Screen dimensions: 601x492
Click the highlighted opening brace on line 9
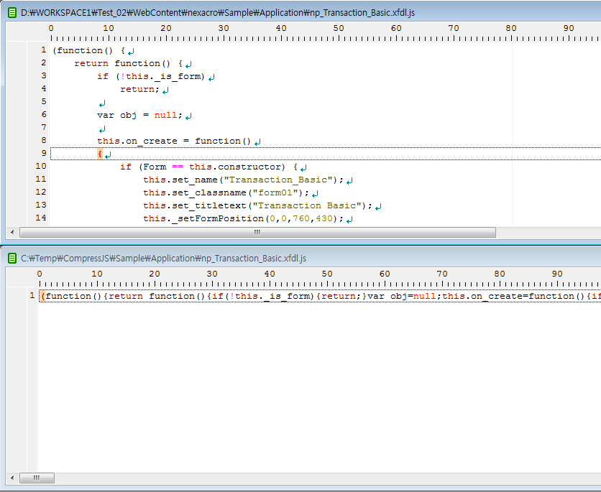[100, 154]
